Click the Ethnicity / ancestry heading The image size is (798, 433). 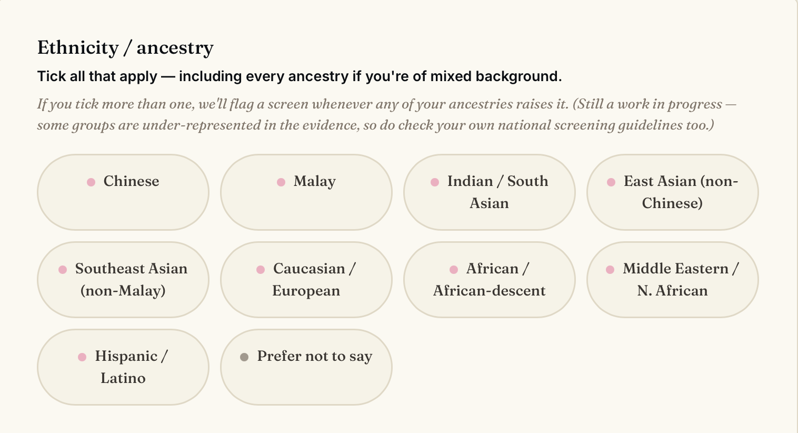tap(125, 48)
